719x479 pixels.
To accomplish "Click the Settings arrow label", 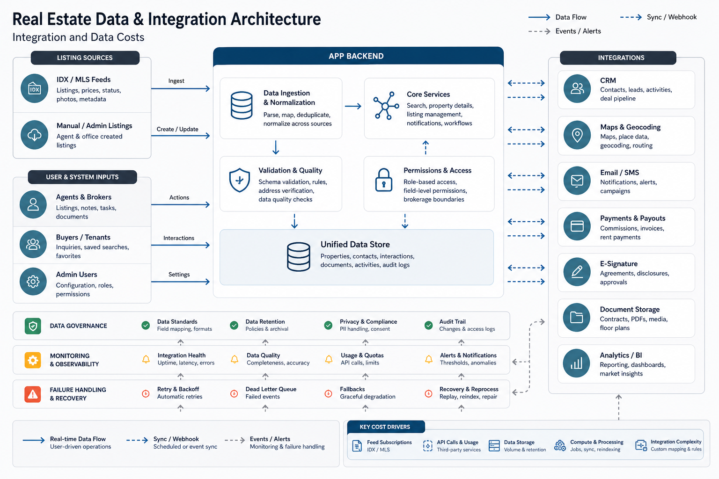I will click(179, 275).
